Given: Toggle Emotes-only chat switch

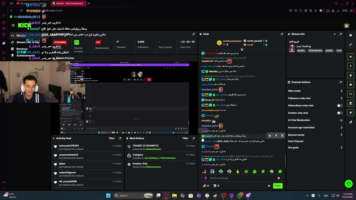Looking at the screenshot, I should 339,113.
